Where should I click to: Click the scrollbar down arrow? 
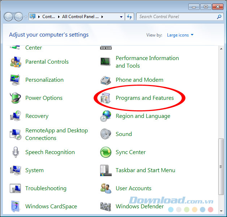click(x=221, y=211)
